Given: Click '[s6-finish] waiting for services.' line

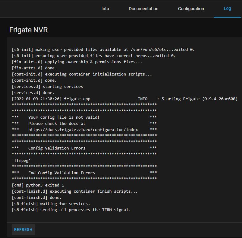Looking at the screenshot, I should 51,204.
